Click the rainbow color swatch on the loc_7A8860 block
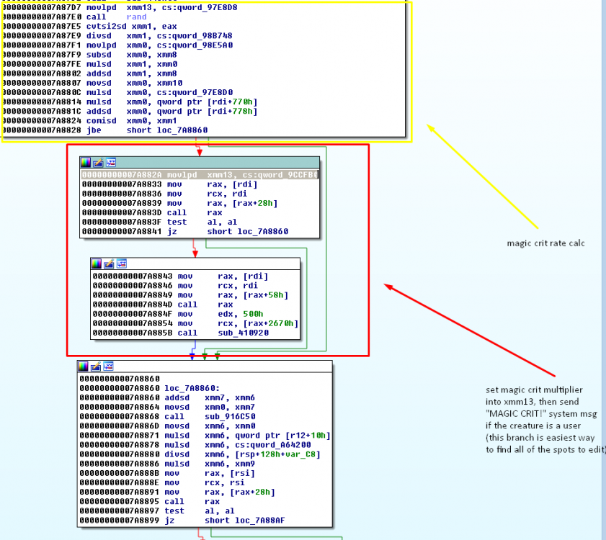 pos(83,366)
